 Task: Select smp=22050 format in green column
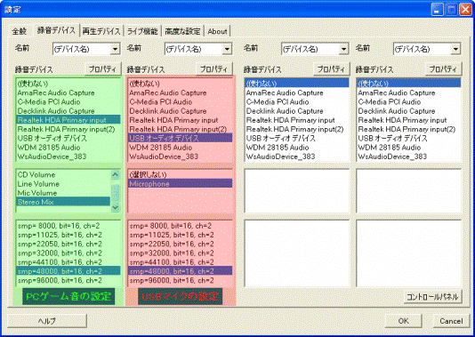tap(68, 244)
